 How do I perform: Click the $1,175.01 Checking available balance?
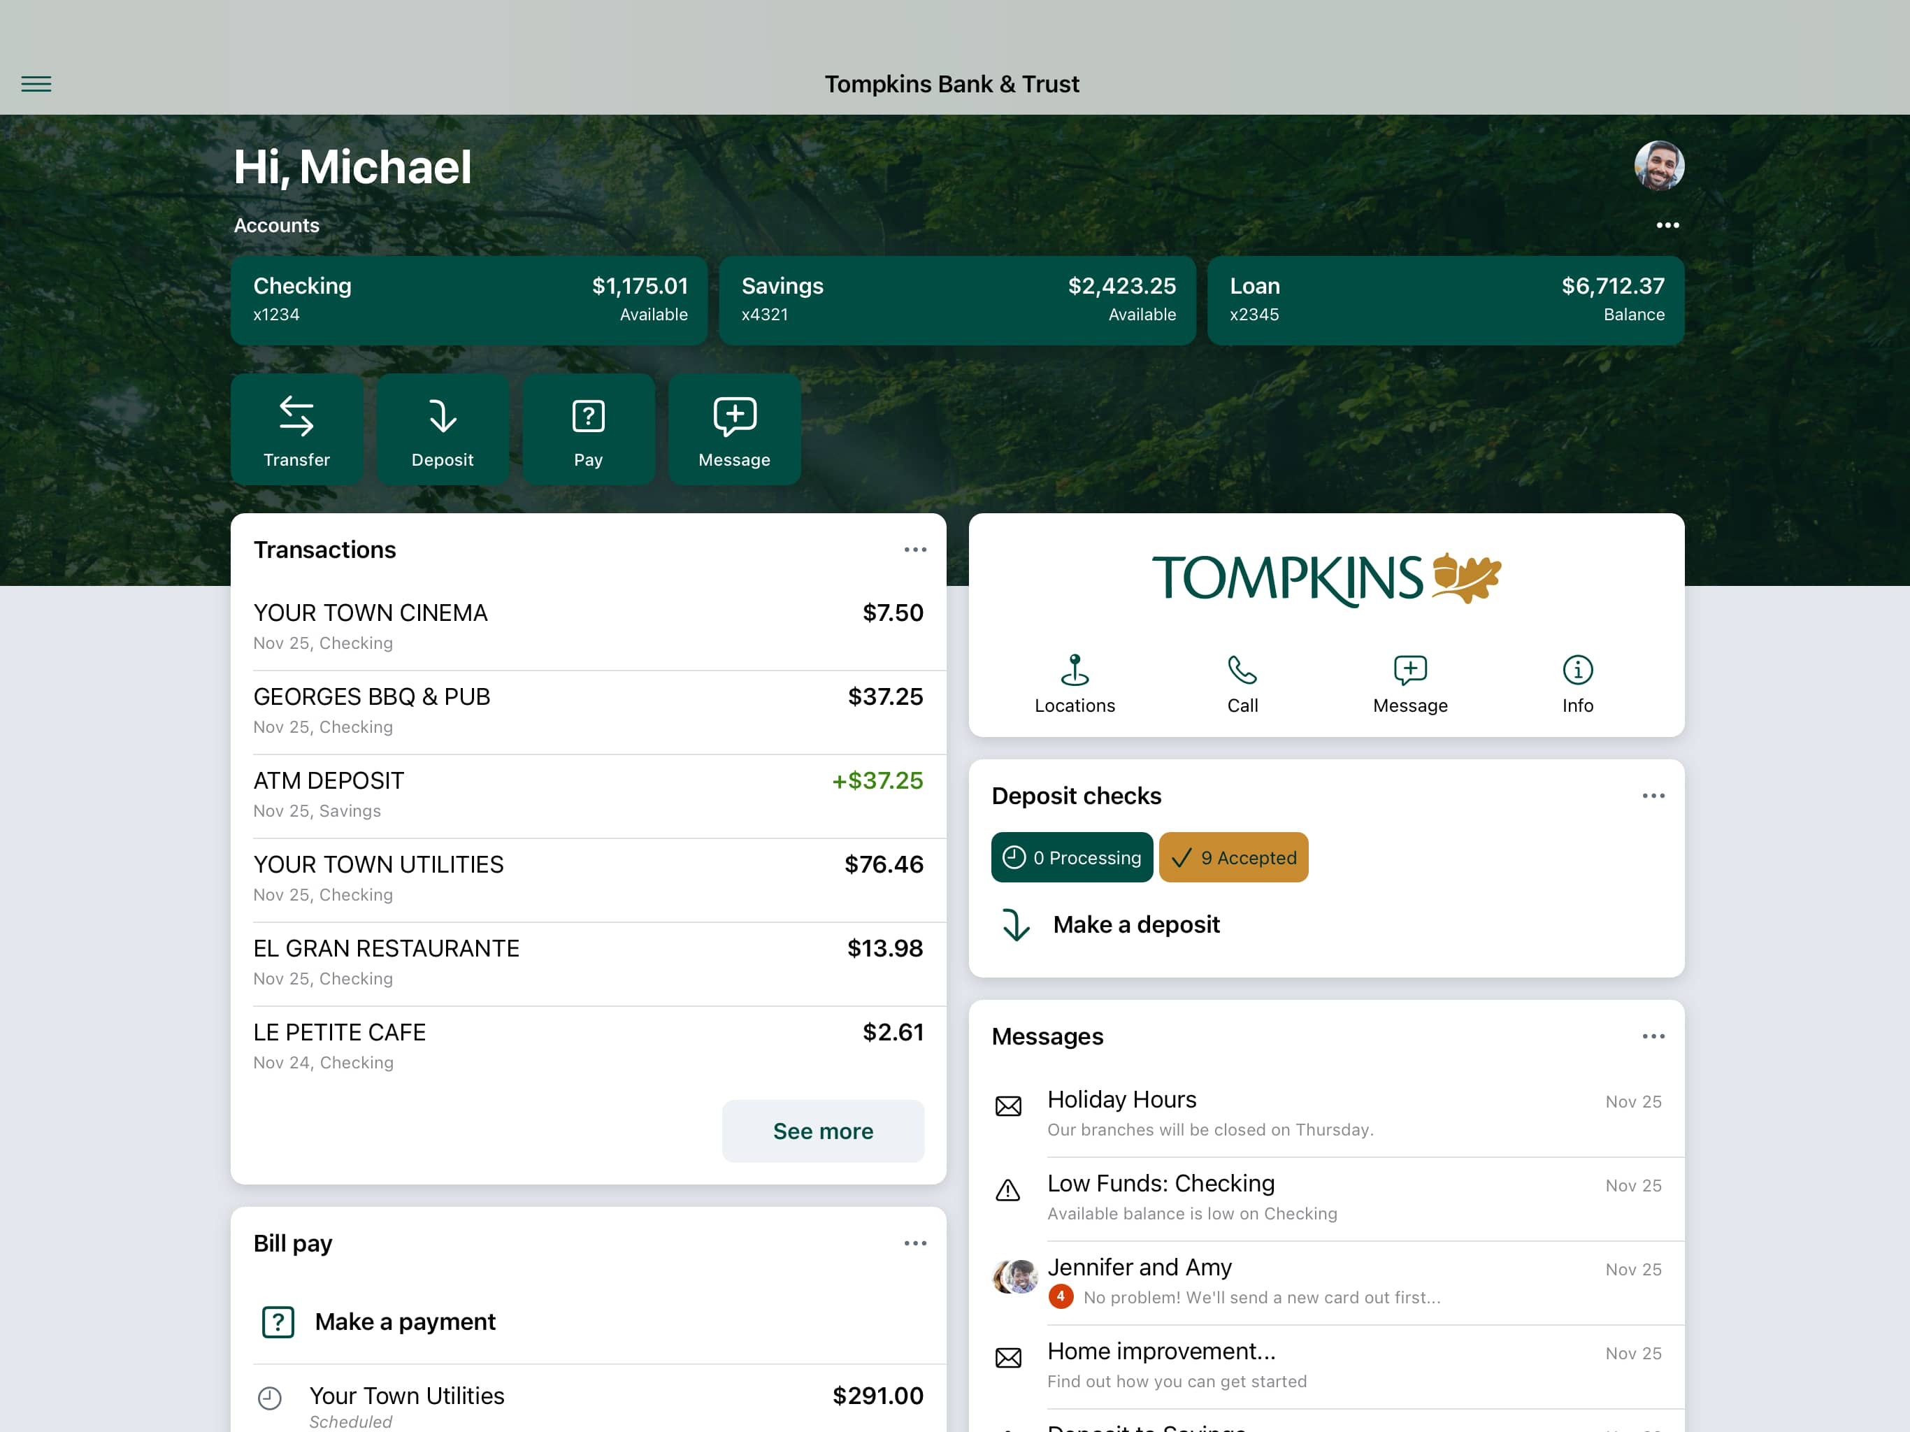[640, 286]
